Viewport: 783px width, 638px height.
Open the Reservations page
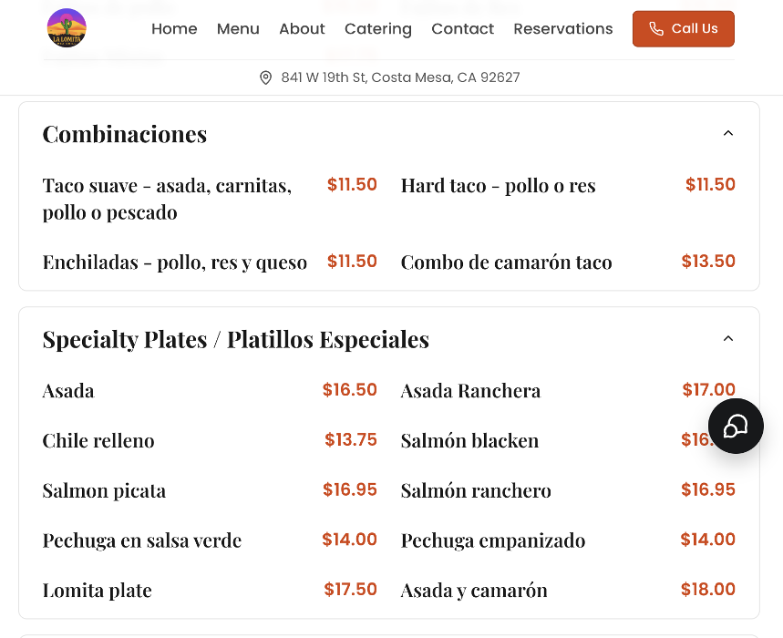point(563,28)
